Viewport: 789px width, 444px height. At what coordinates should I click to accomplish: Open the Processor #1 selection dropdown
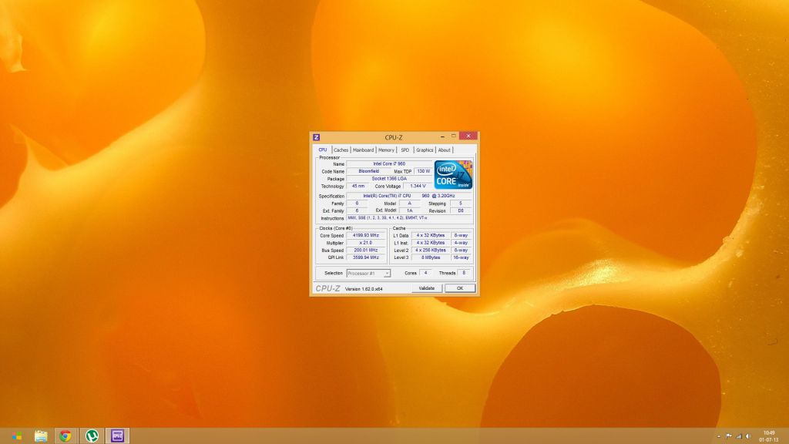tap(368, 274)
